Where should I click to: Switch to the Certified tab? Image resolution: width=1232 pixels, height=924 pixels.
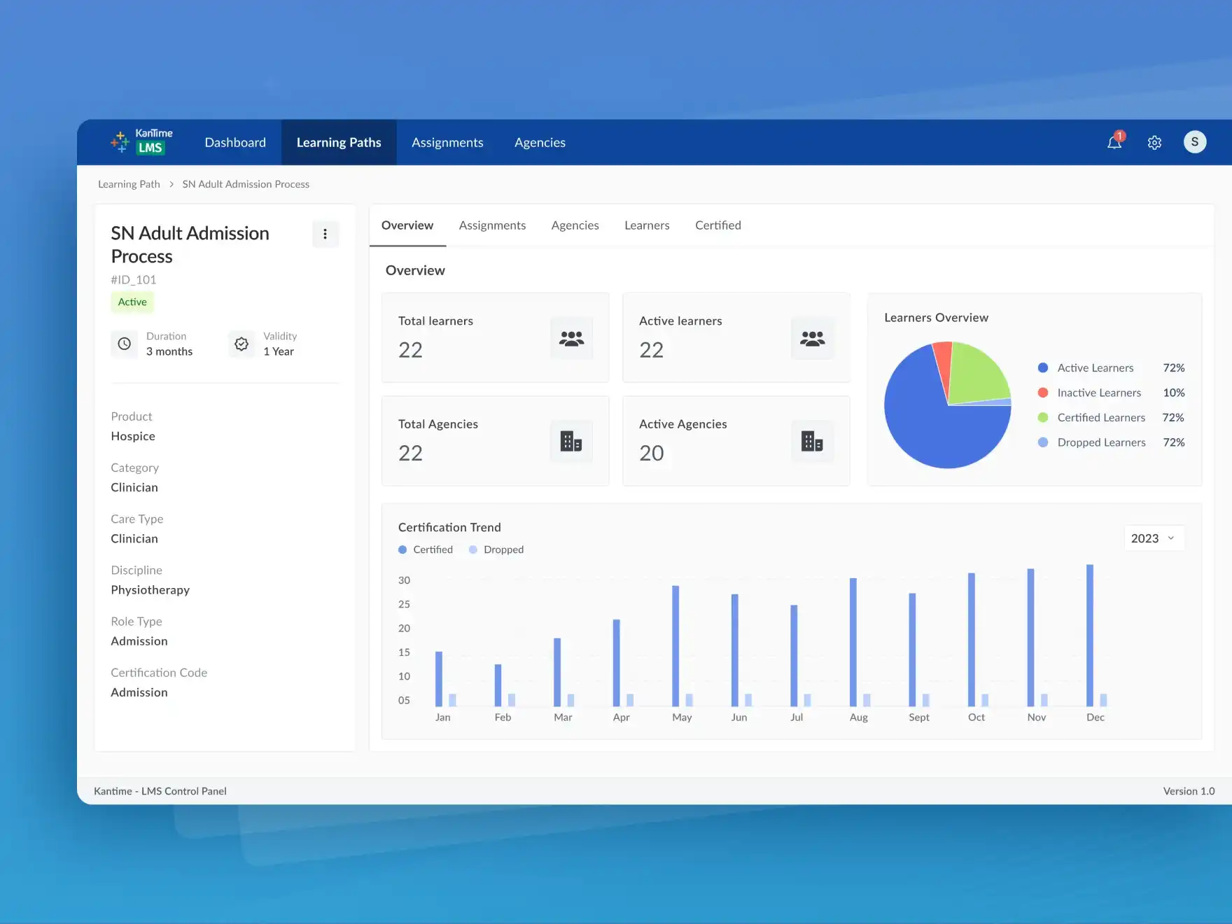pyautogui.click(x=718, y=225)
